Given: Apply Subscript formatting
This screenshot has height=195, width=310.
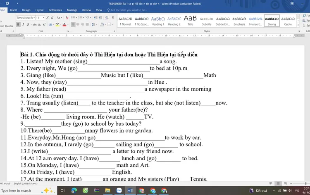Looking at the screenshot, I should click(x=38, y=25).
